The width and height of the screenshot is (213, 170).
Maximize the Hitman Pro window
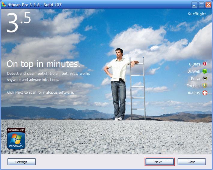click(x=202, y=5)
